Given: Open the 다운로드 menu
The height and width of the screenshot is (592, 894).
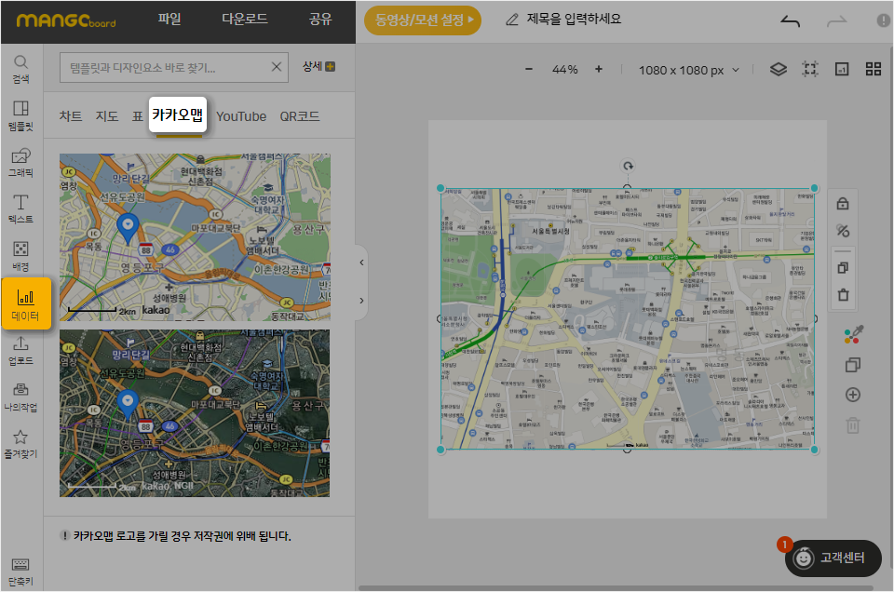Looking at the screenshot, I should 245,19.
